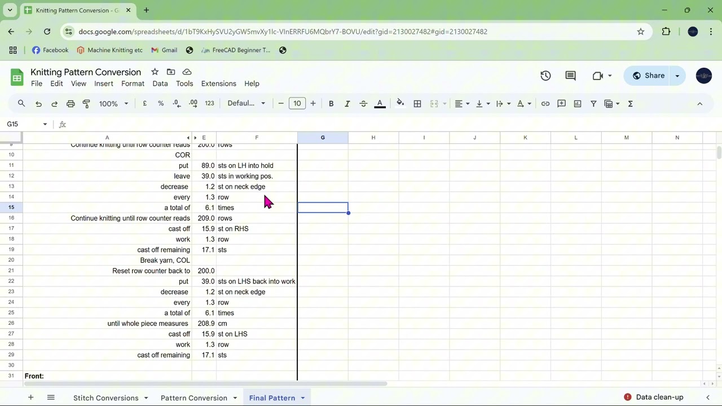Open vertical align dropdown
Viewport: 722px width, 406px height.
(x=482, y=104)
